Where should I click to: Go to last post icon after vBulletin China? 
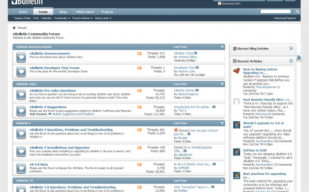196,53
